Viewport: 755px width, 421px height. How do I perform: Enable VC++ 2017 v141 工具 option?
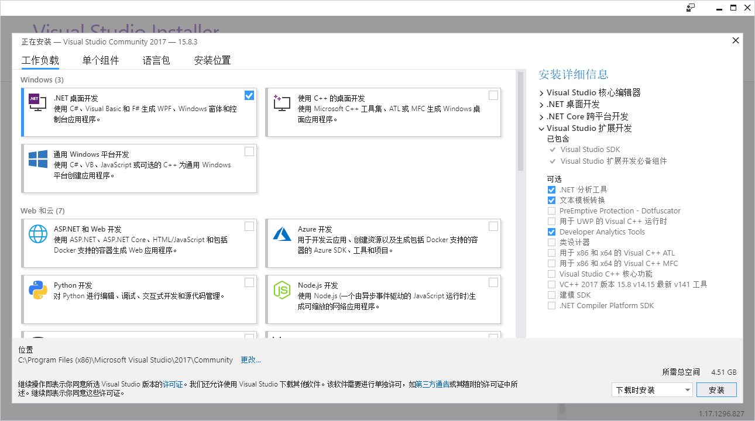pos(551,285)
